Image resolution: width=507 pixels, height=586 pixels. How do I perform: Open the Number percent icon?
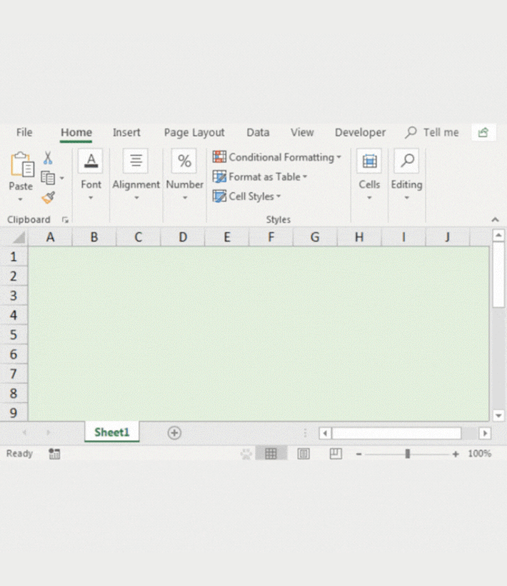click(x=184, y=161)
